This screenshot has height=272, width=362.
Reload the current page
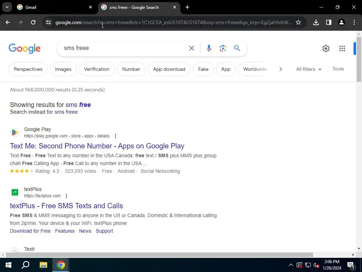coord(33,22)
